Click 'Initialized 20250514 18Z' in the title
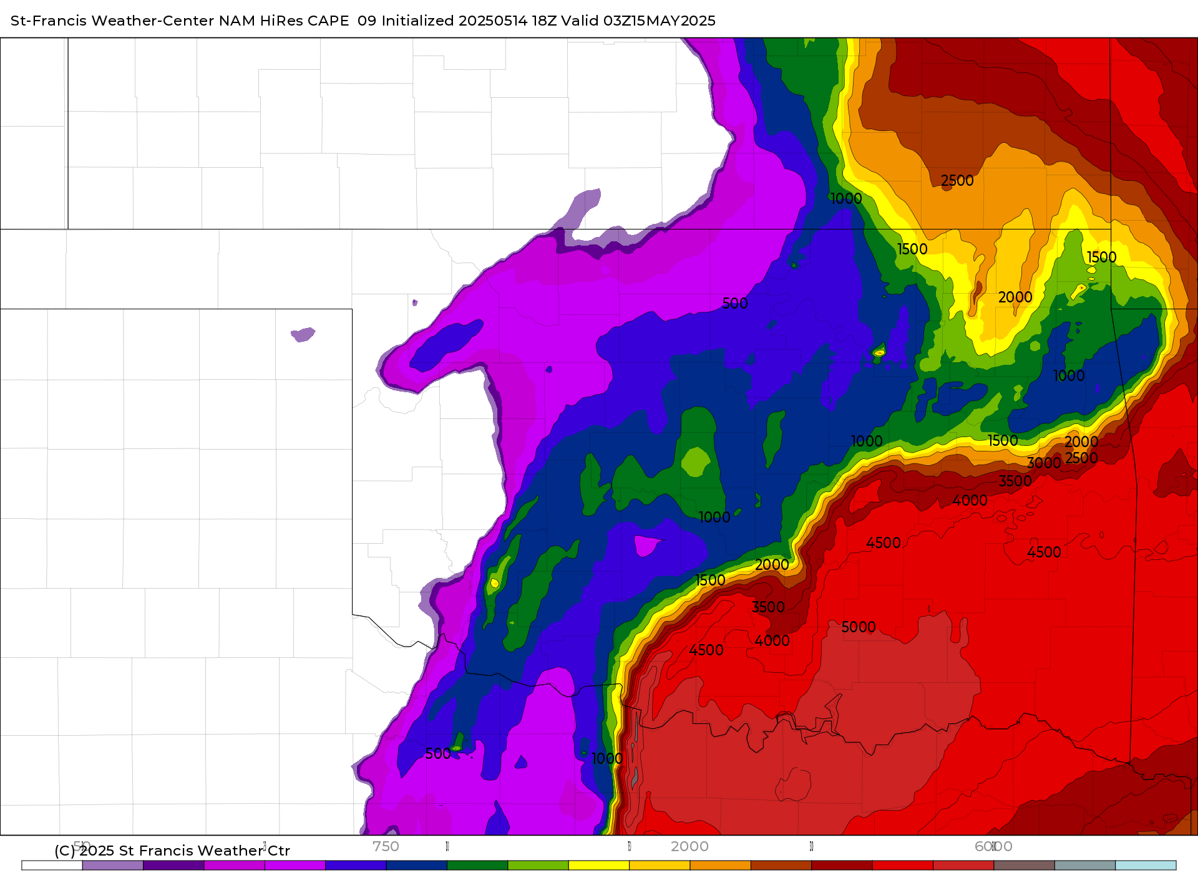The image size is (1198, 873). [x=469, y=21]
